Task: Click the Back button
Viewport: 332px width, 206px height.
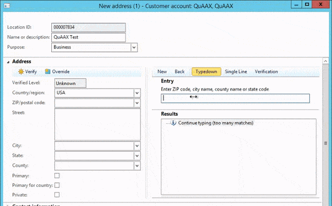Action: (x=179, y=71)
